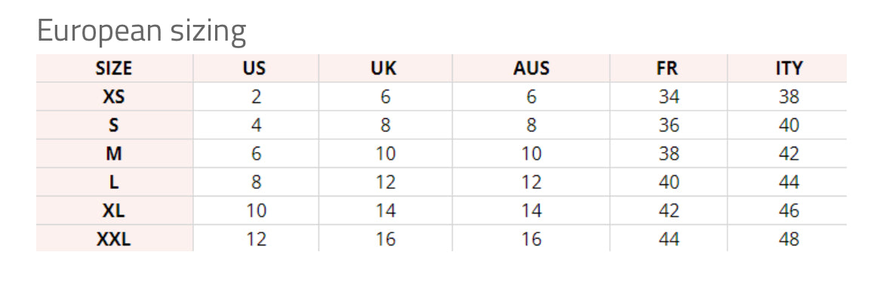Select the SIZE column header

coord(114,68)
